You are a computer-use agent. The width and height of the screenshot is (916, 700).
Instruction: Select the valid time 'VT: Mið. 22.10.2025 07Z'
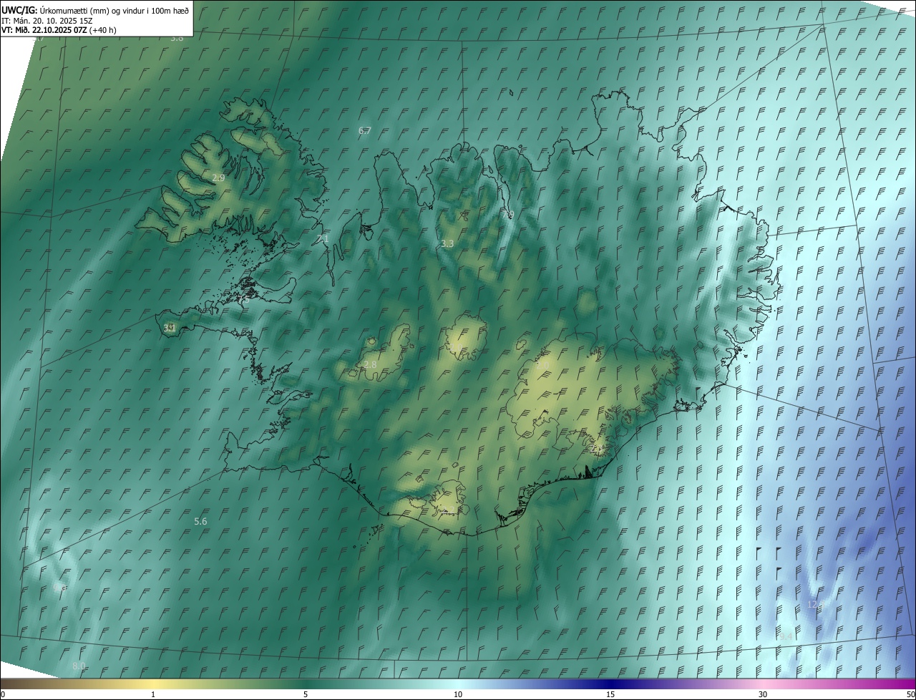click(45, 30)
